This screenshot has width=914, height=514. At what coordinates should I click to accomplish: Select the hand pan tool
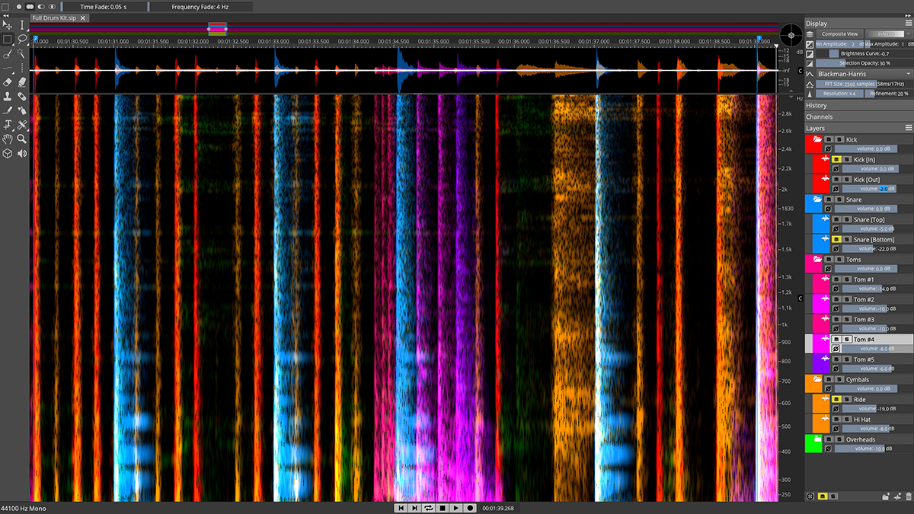(7, 139)
